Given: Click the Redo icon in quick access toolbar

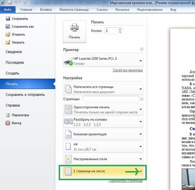Looking at the screenshot, I should click(25, 3).
